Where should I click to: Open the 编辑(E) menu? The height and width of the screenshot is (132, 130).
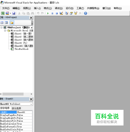click(x=16, y=8)
